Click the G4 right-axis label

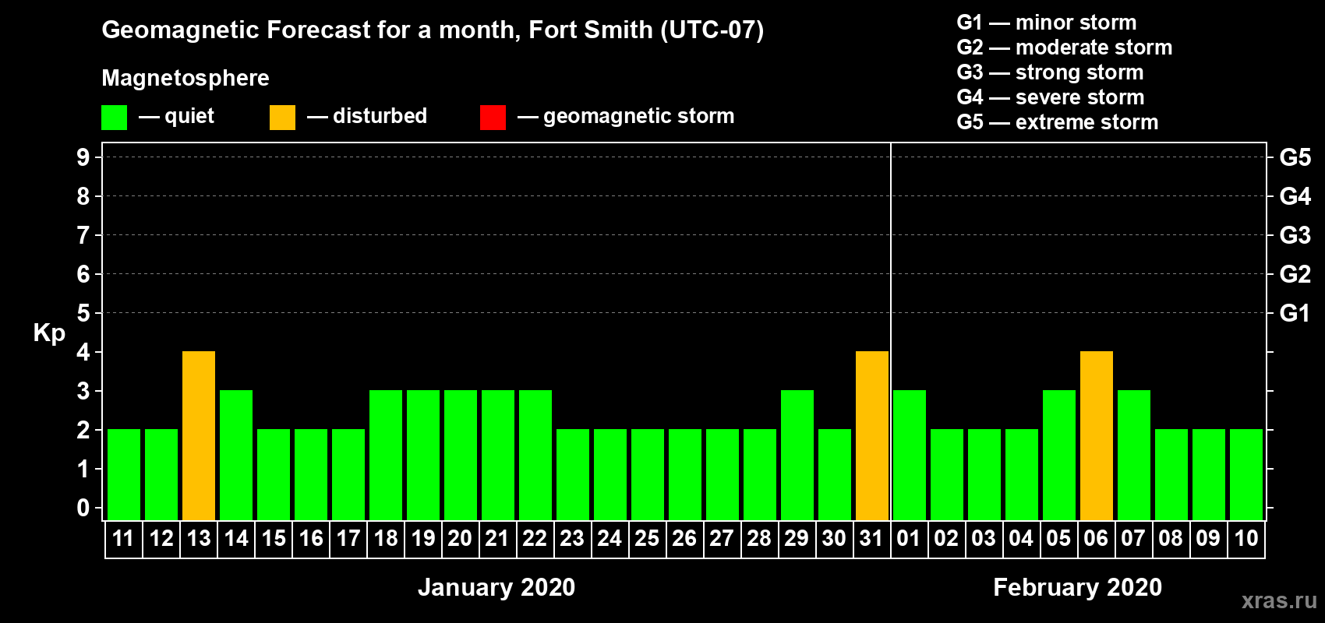pyautogui.click(x=1295, y=196)
